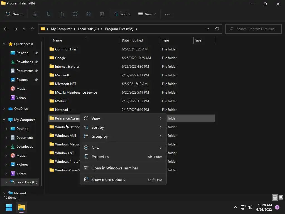
Task: Open the See more ellipsis menu
Action: tap(167, 14)
